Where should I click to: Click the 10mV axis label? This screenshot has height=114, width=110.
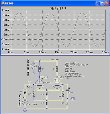click(6, 20)
